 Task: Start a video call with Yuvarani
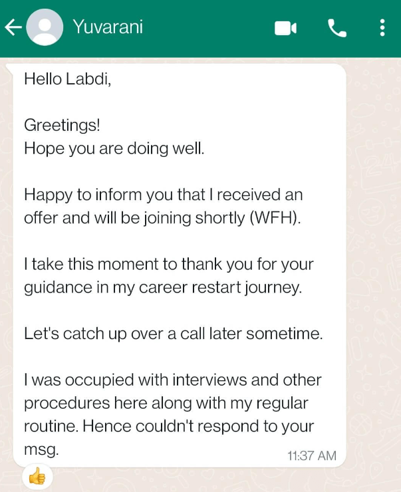pos(285,28)
